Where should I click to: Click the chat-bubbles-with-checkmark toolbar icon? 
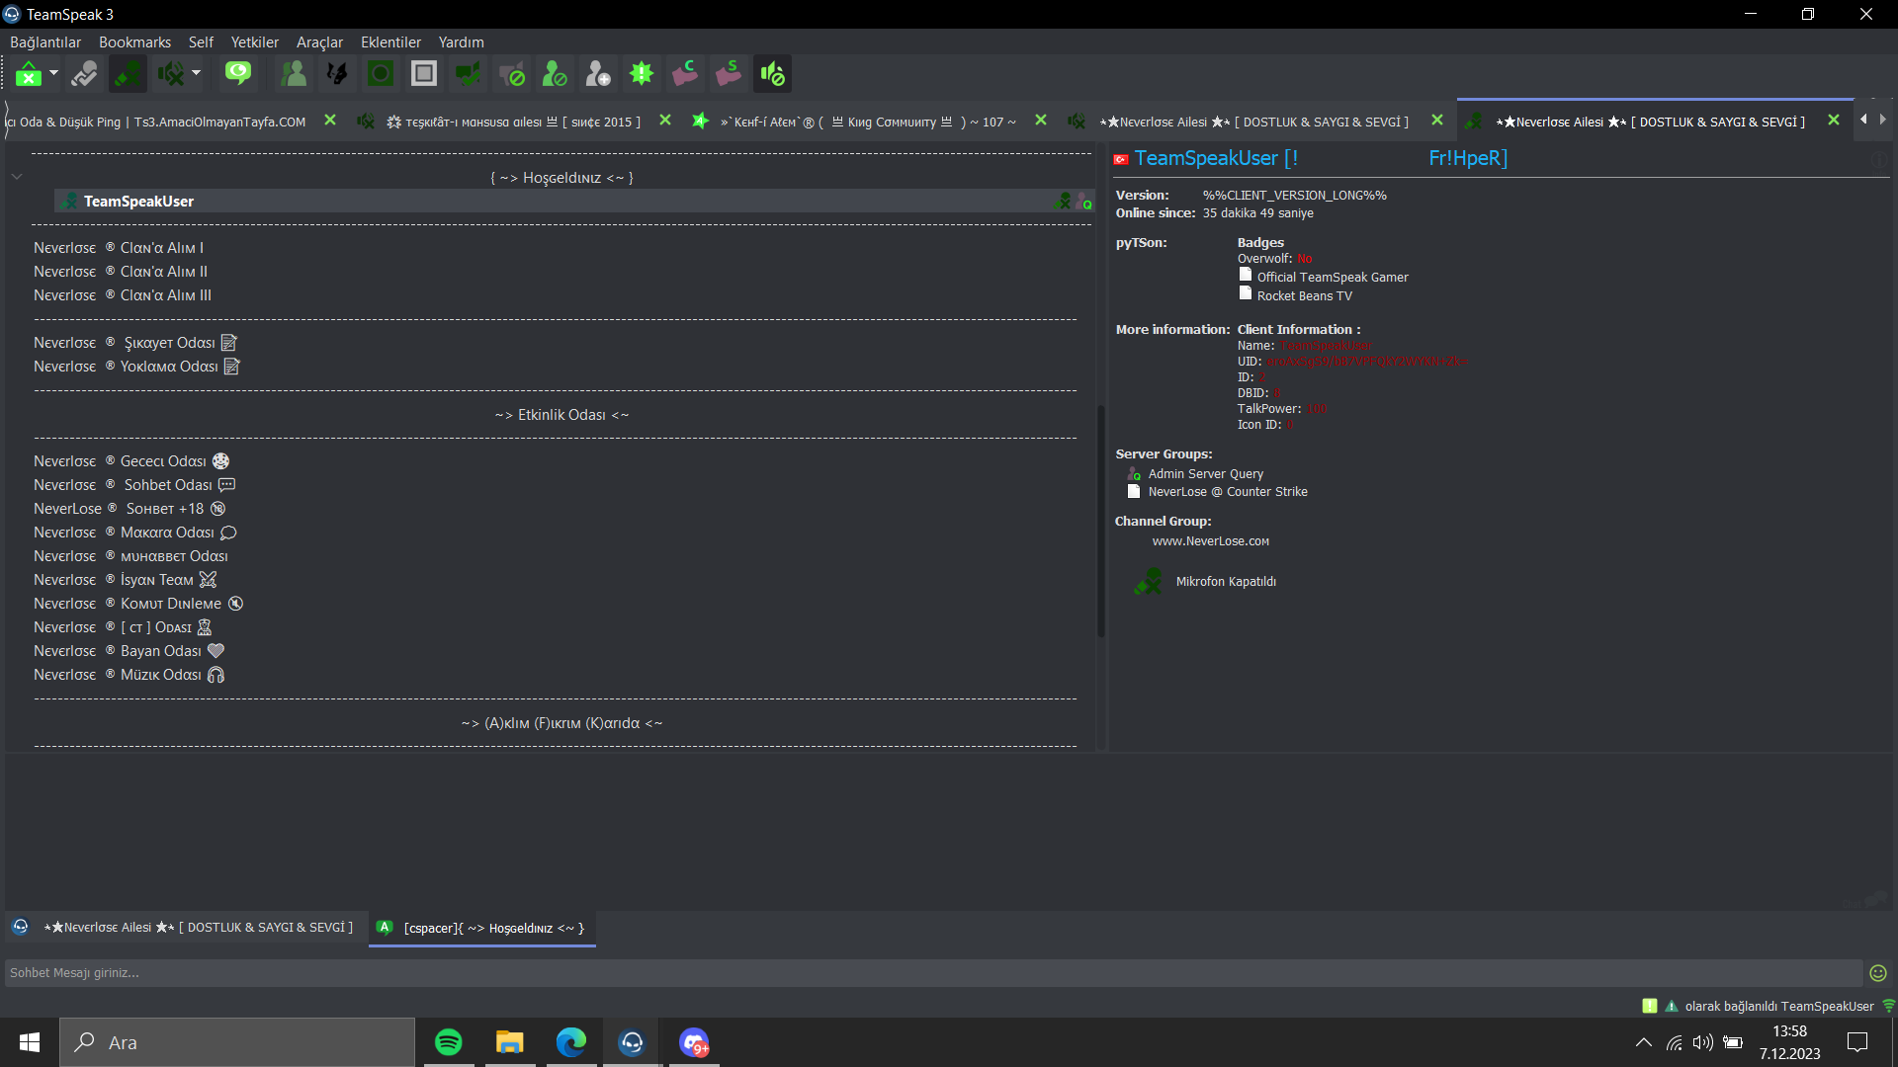468,74
